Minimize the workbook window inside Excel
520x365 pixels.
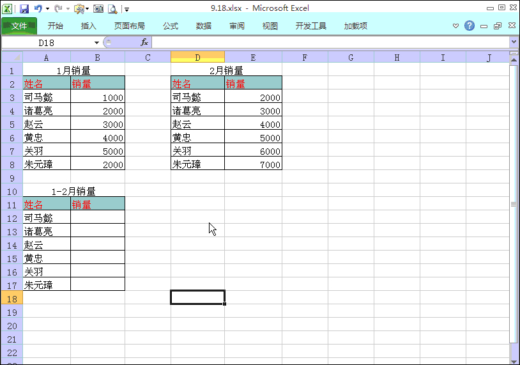coord(484,26)
